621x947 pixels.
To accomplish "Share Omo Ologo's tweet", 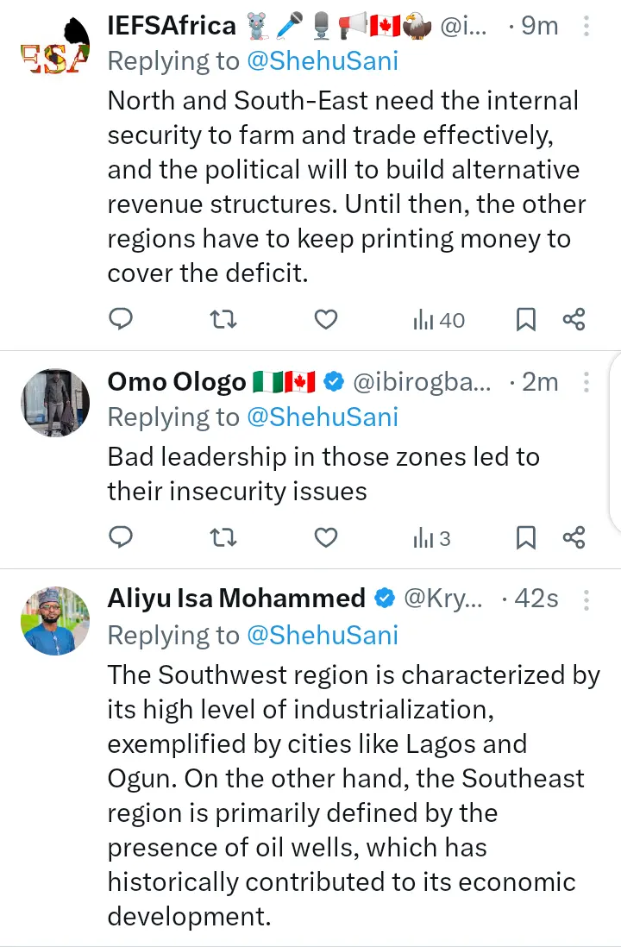I will click(x=574, y=538).
